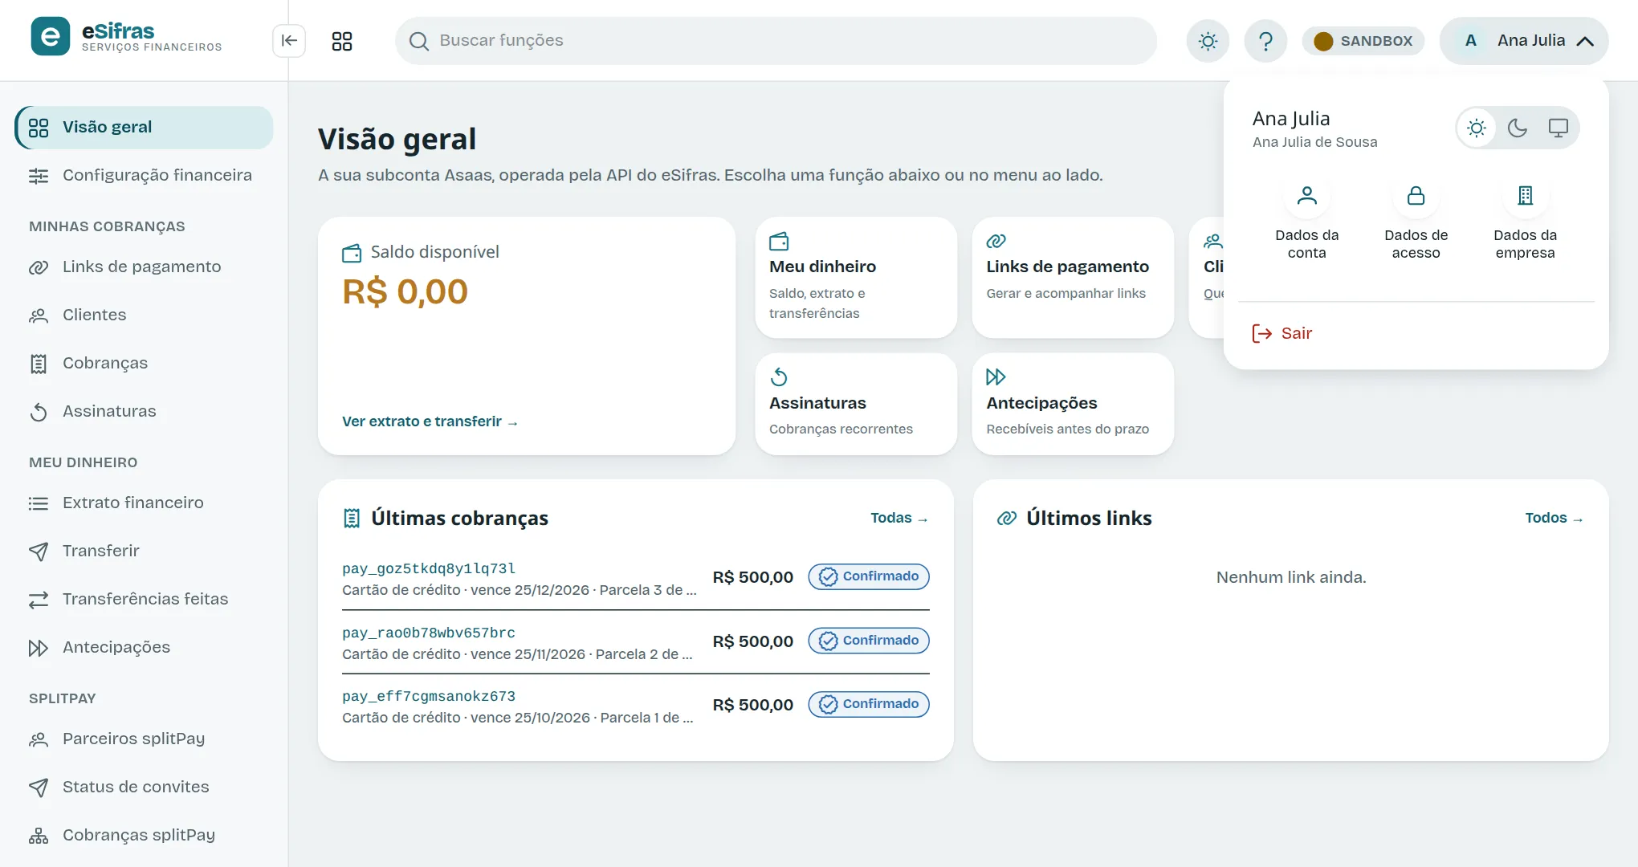Click Confirmado badge for parcela 3
Screen dimensions: 1638x867
pos(869,576)
